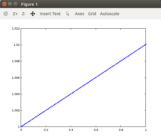Image resolution: width=161 pixels, height=140 pixels.
Task: Click Insert Text in the toolbar
Action: tap(50, 14)
